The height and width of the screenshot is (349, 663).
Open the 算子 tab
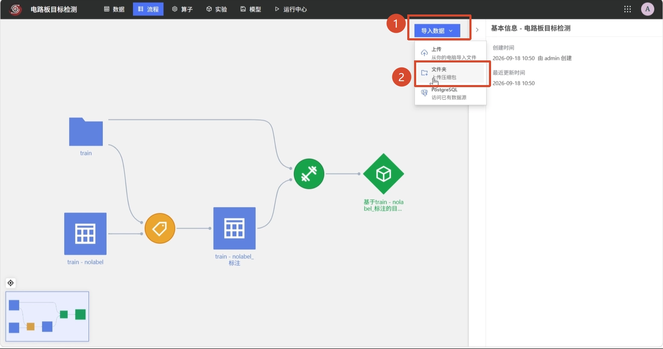pyautogui.click(x=182, y=9)
